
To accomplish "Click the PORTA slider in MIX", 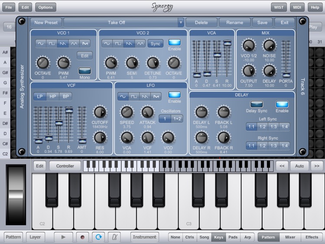I will [286, 75].
